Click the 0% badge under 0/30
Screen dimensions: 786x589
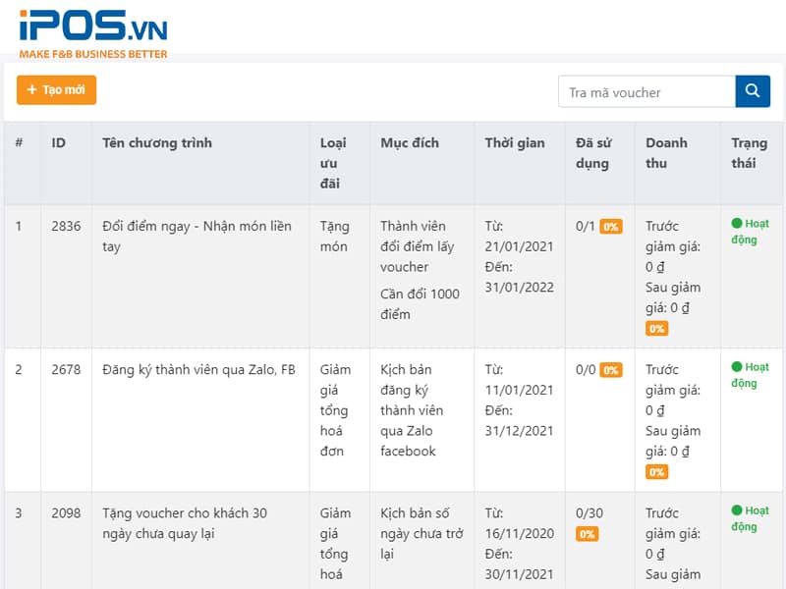pyautogui.click(x=587, y=534)
